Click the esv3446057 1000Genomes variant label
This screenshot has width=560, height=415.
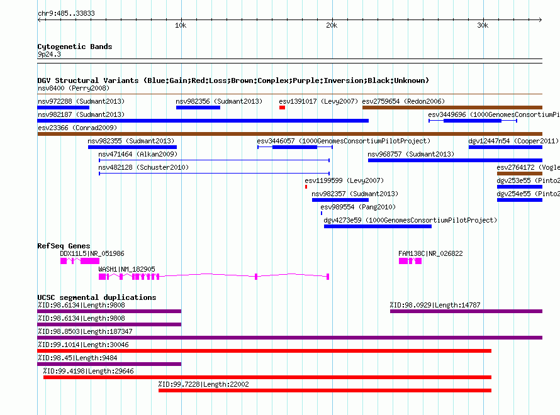[x=344, y=141]
